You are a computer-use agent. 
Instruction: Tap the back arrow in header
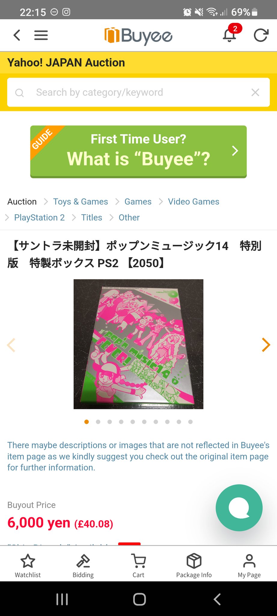[x=17, y=35]
